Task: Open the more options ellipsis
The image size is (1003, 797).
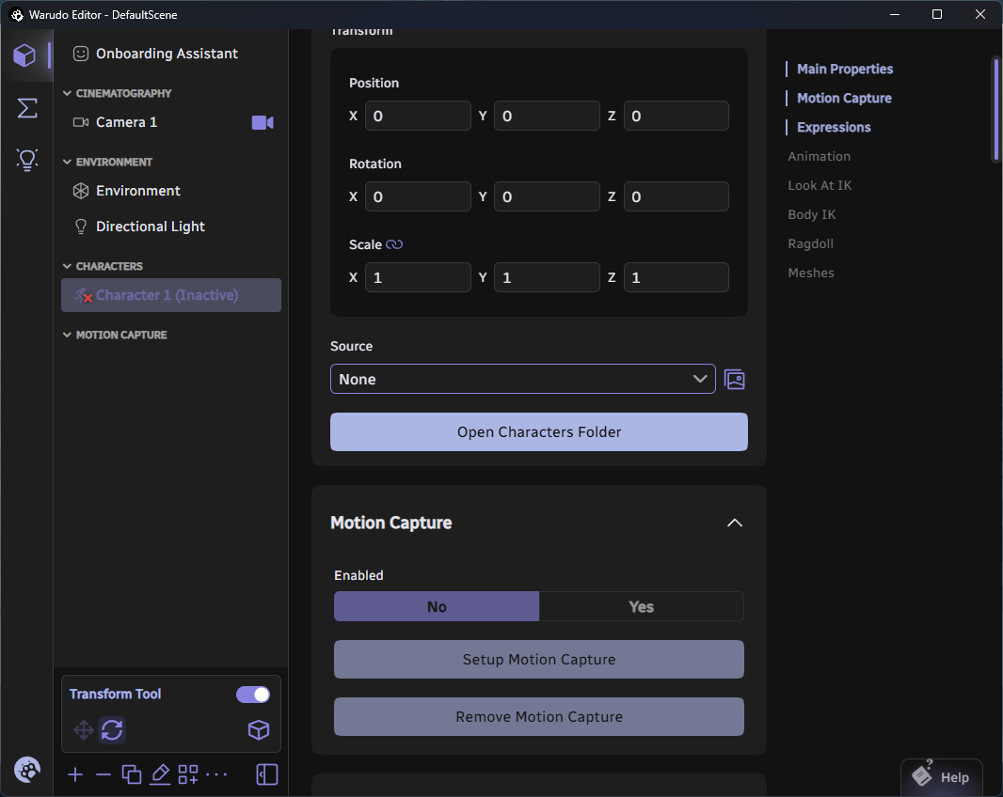Action: (216, 774)
